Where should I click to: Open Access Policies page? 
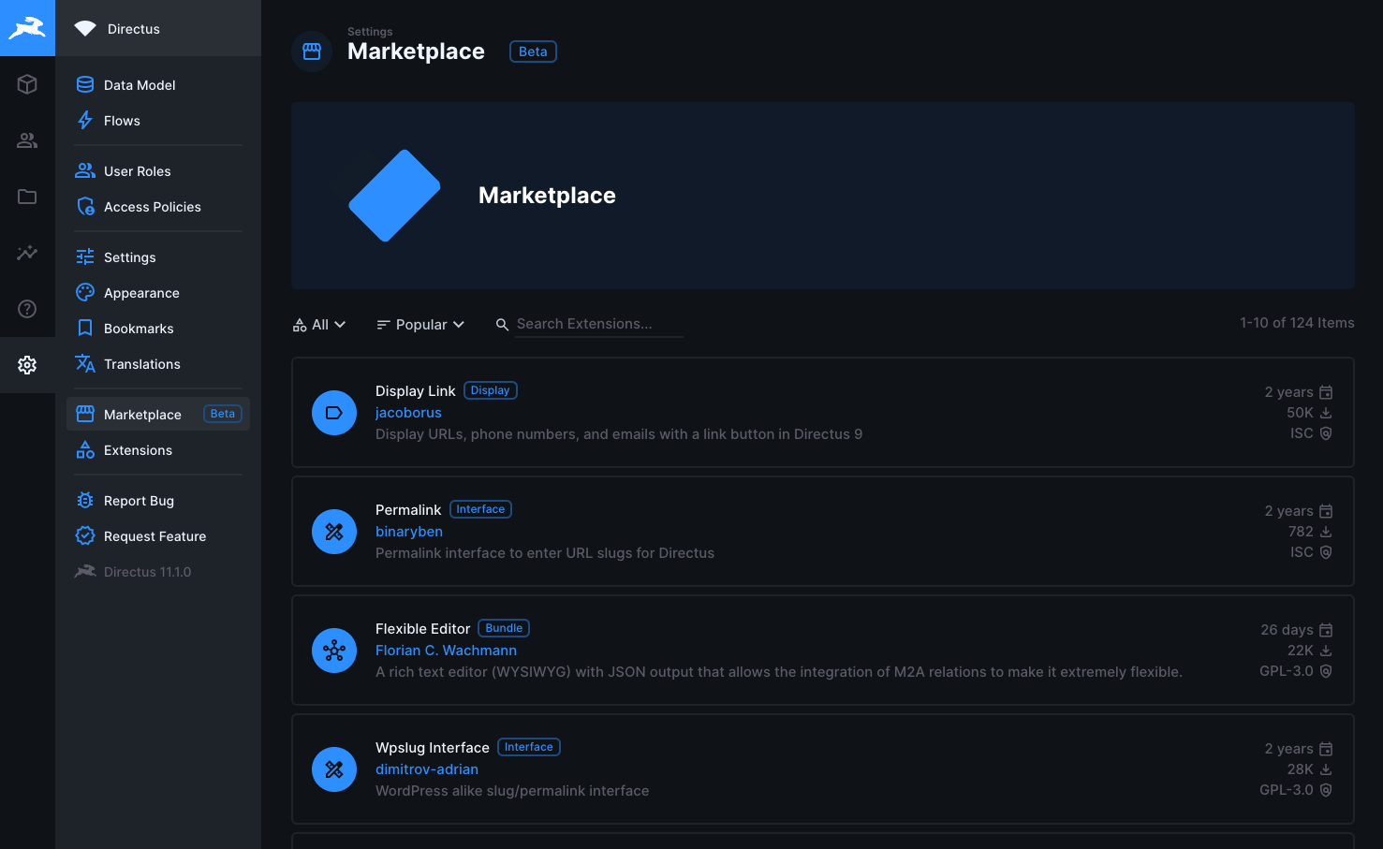tap(158, 206)
